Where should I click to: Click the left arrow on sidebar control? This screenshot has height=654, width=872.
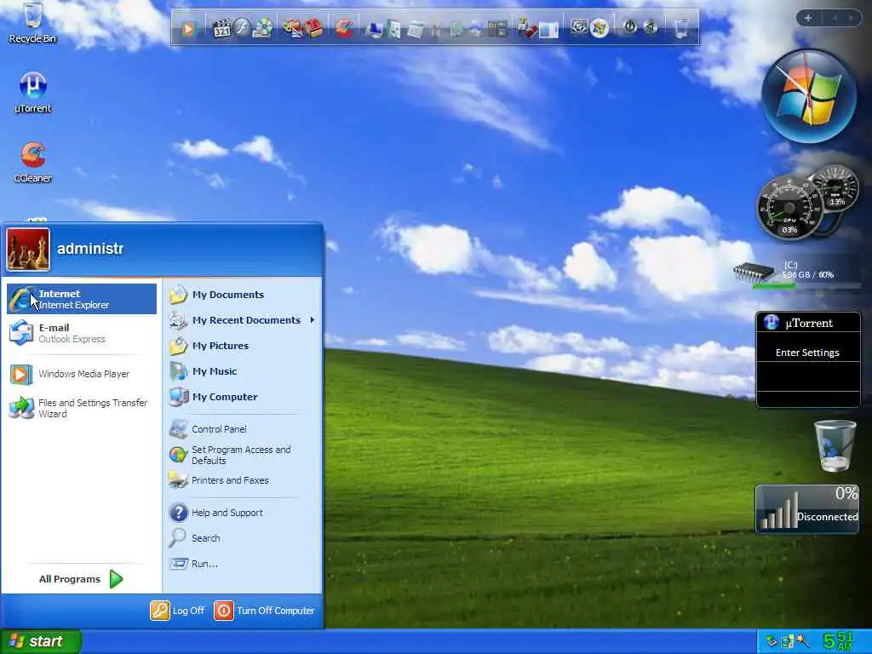pos(835,19)
